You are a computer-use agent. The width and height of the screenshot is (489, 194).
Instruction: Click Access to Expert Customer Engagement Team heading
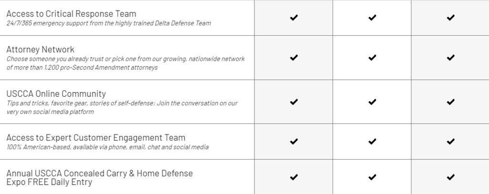[x=96, y=138]
